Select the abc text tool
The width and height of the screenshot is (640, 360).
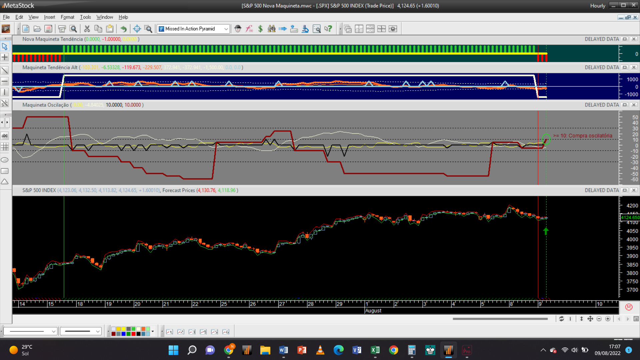pyautogui.click(x=5, y=135)
